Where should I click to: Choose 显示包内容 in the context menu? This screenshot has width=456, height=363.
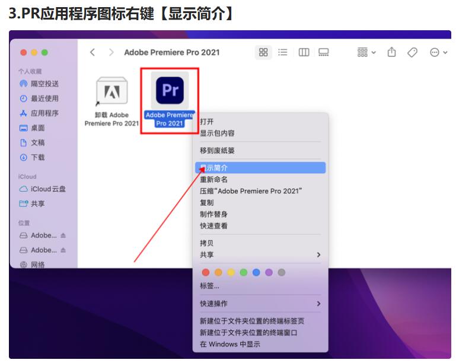[217, 133]
